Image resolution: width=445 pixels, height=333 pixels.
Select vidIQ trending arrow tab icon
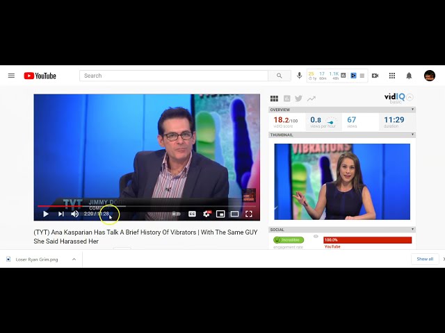click(x=311, y=99)
